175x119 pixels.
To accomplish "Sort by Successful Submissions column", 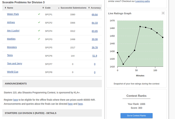I will (72, 8).
